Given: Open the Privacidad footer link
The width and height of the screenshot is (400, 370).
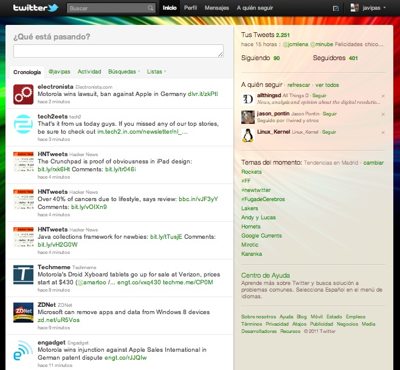Looking at the screenshot, I should tap(277, 324).
